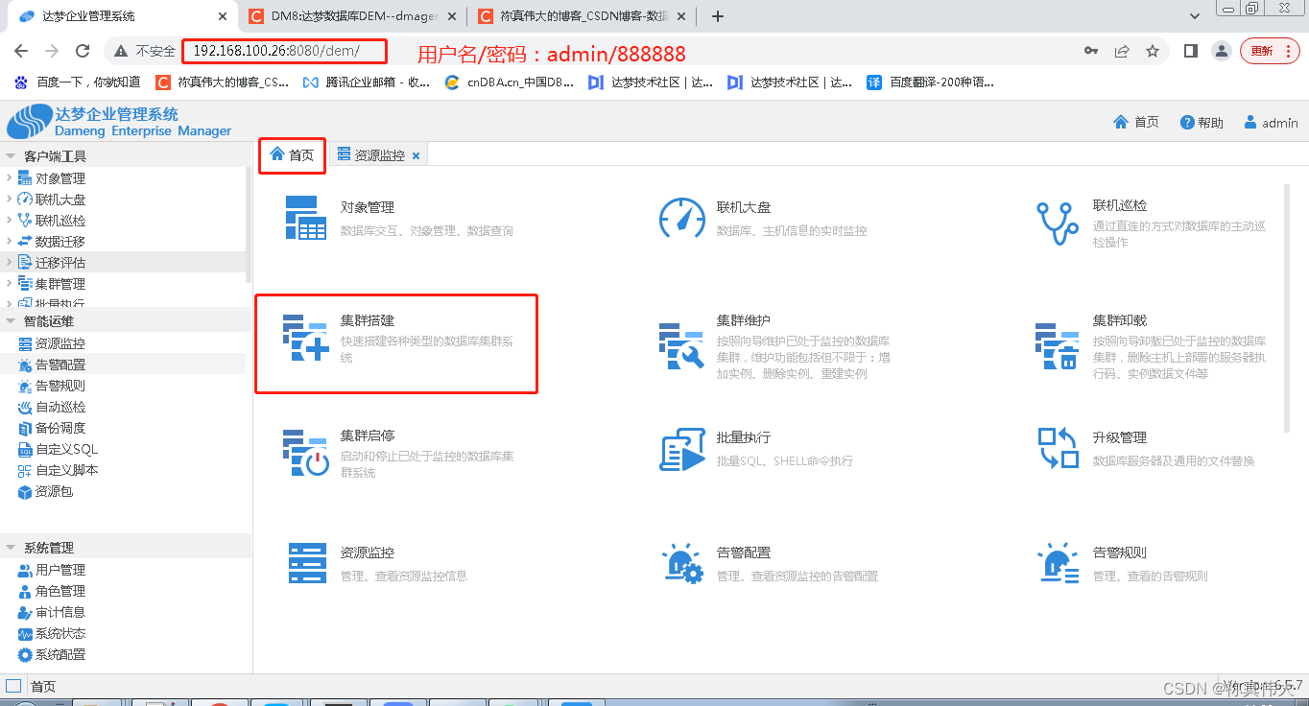Viewport: 1309px width, 706px height.
Task: Select 联机巡检 in the sidebar tree
Action: pos(60,221)
